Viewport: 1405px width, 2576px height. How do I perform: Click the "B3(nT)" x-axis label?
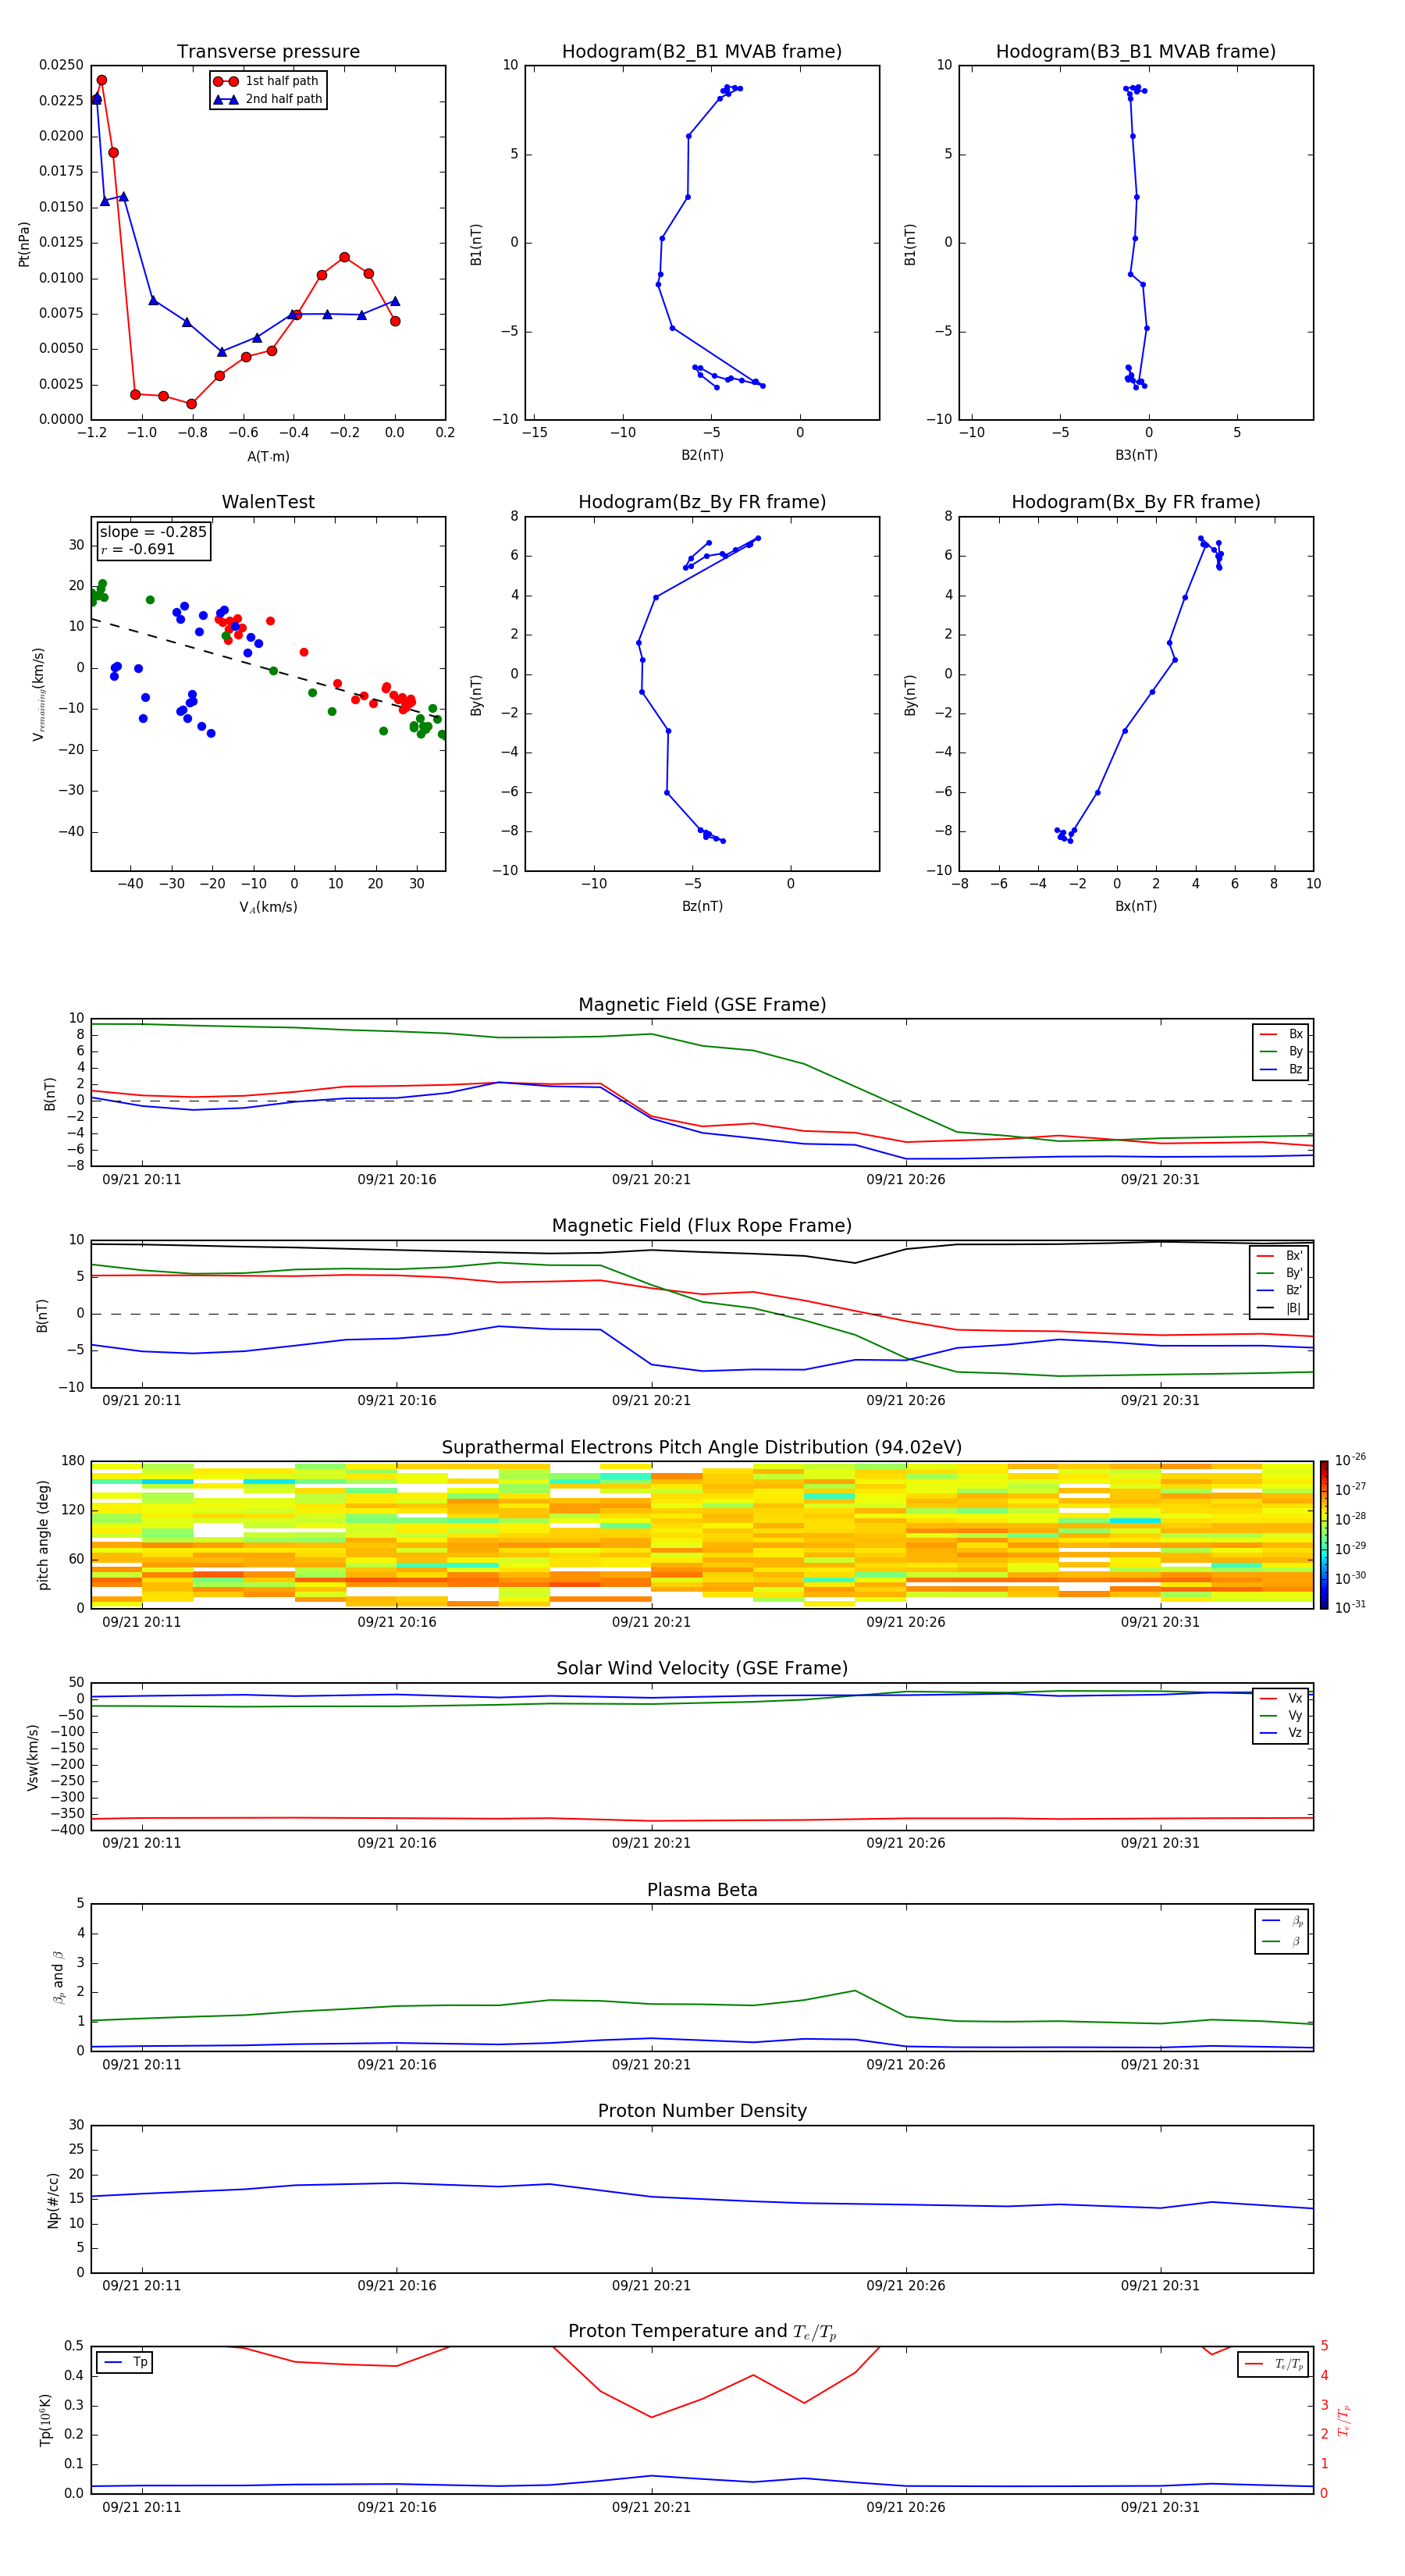(1136, 455)
